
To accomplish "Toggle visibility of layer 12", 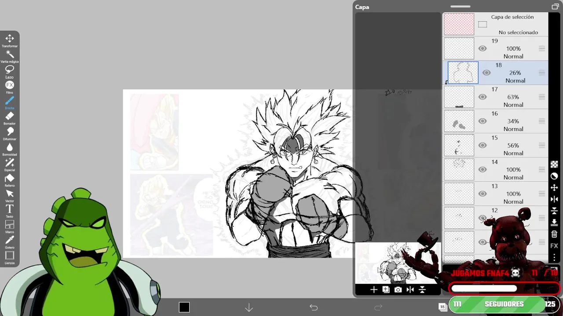I will pos(483,218).
